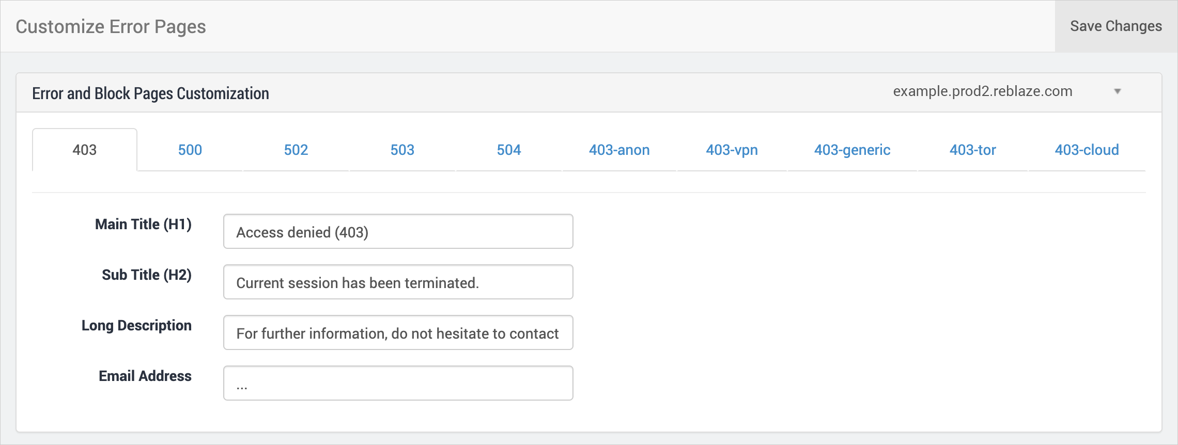Switch to the 504 tab
Image resolution: width=1178 pixels, height=445 pixels.
(508, 150)
